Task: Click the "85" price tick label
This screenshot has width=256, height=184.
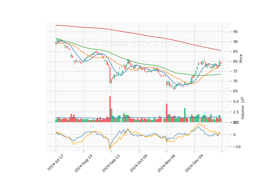Action: (235, 51)
